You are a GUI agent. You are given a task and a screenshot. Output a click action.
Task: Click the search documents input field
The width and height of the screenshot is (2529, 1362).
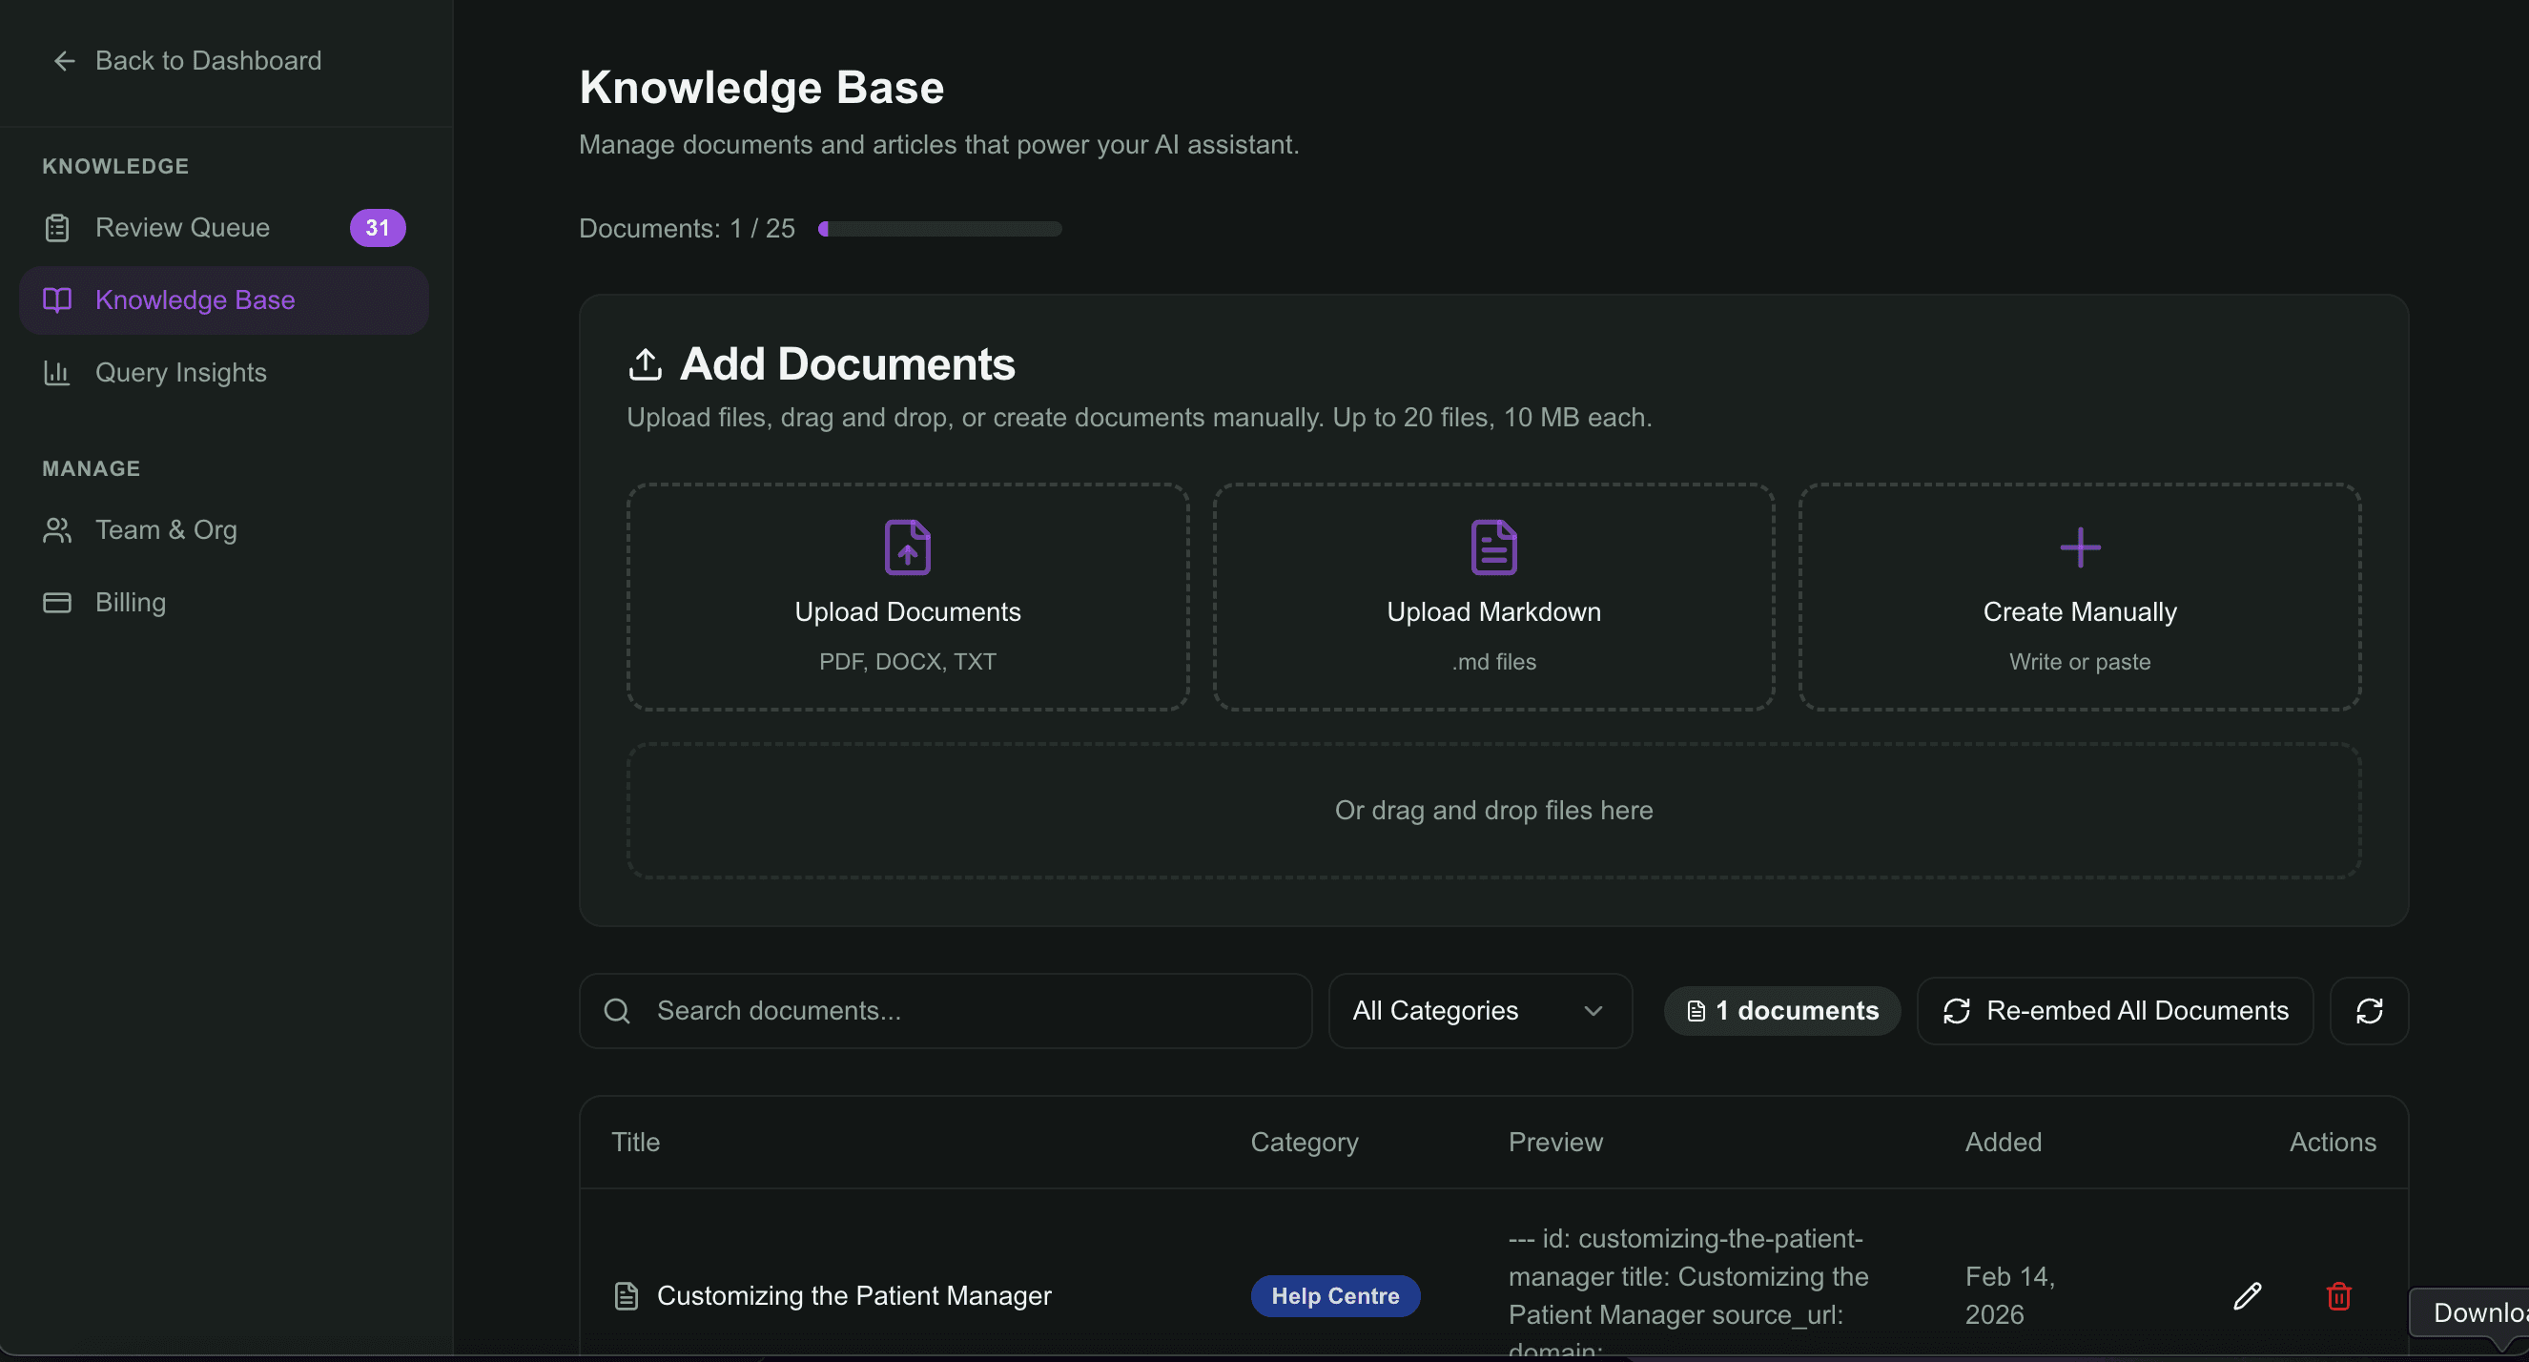[942, 1010]
